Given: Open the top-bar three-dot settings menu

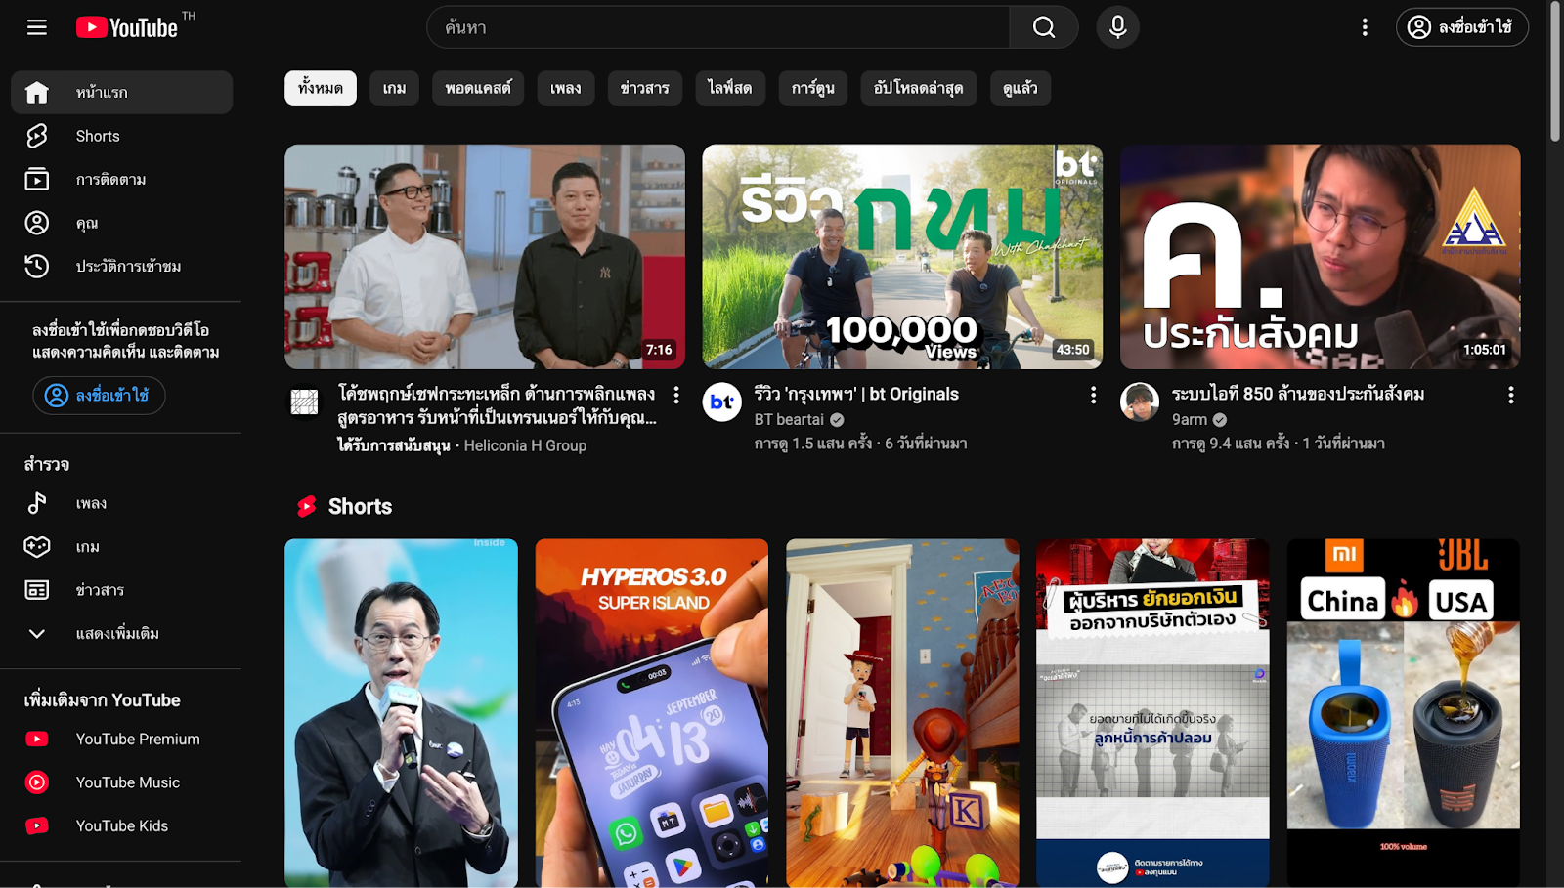Looking at the screenshot, I should click(x=1365, y=27).
